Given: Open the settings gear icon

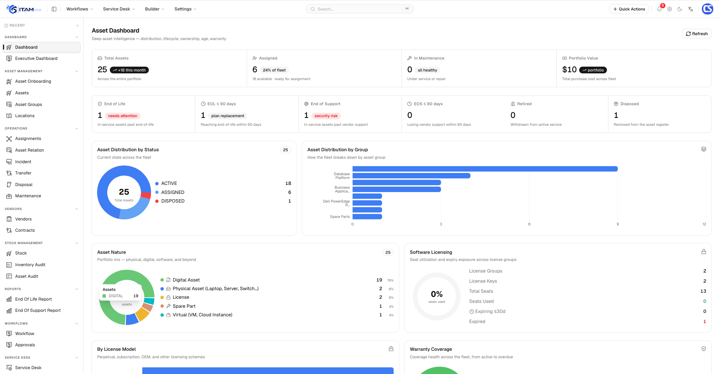Looking at the screenshot, I should 670,9.
